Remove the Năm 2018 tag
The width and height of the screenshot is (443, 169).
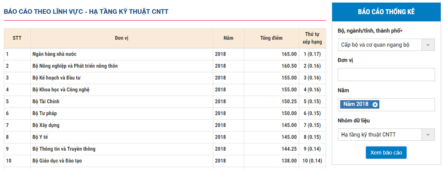[375, 104]
